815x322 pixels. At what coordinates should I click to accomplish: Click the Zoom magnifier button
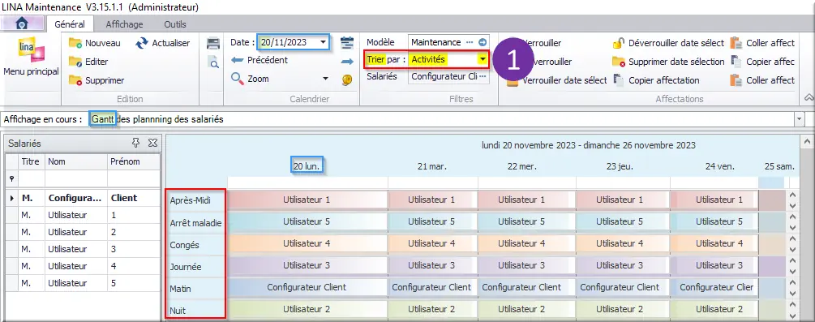click(250, 79)
